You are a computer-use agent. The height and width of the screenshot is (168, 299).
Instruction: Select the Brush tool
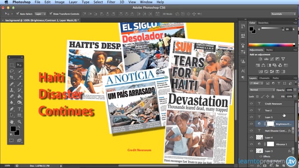point(19,84)
